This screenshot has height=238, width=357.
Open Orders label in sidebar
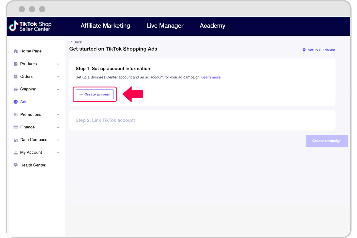tap(26, 76)
